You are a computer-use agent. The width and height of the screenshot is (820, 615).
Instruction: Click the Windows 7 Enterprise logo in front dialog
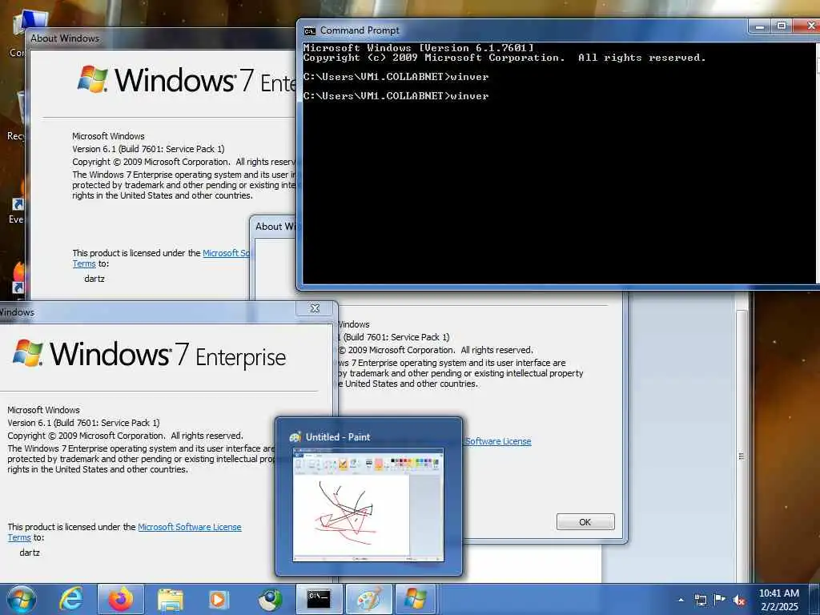150,355
